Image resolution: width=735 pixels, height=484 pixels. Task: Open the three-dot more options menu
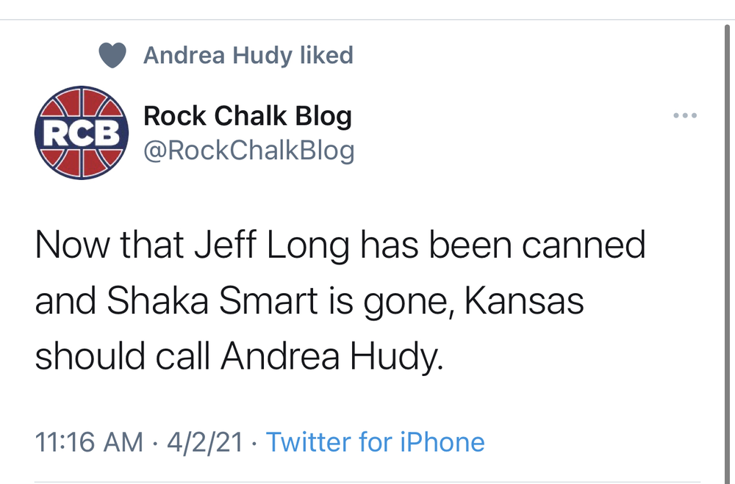click(684, 115)
